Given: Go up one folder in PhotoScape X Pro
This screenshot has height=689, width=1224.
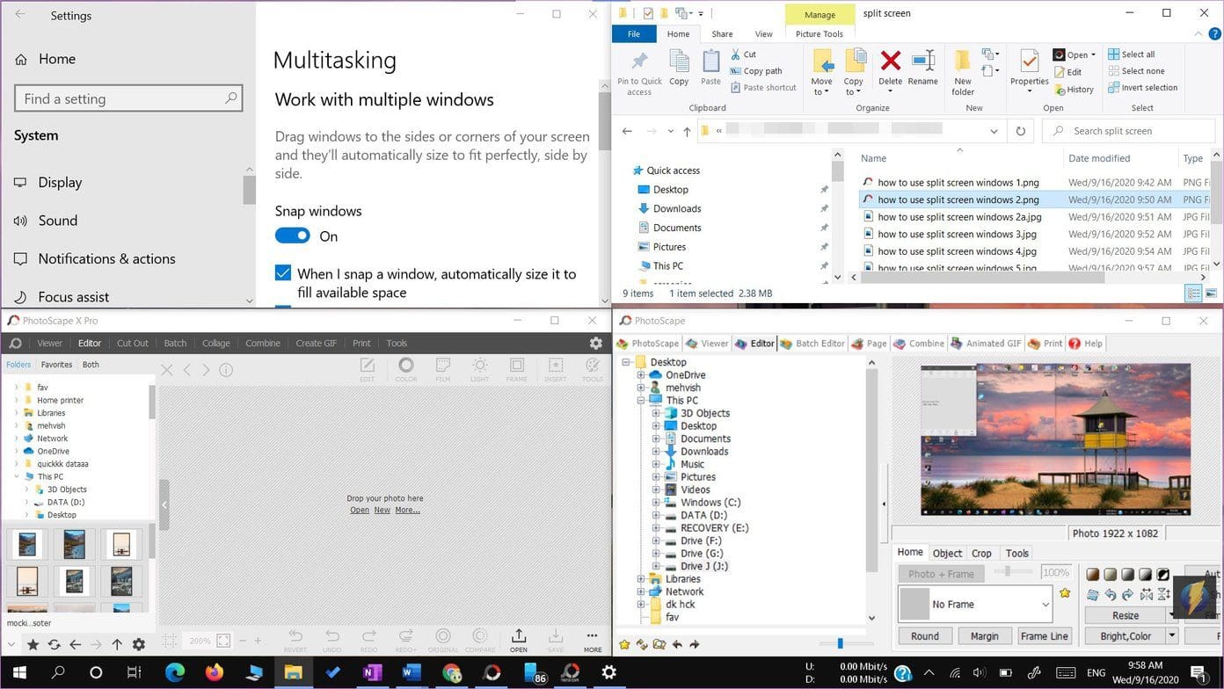Looking at the screenshot, I should coord(116,645).
